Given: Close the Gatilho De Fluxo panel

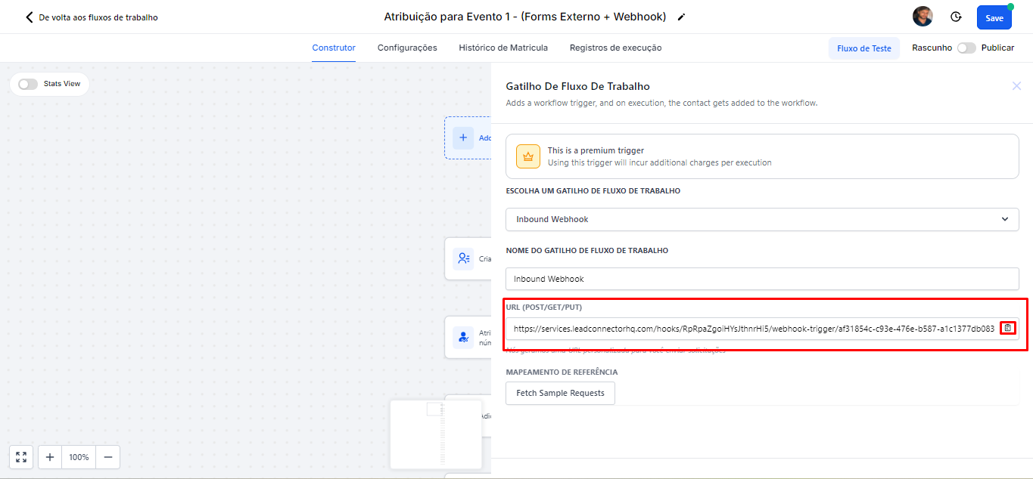Looking at the screenshot, I should (1016, 86).
